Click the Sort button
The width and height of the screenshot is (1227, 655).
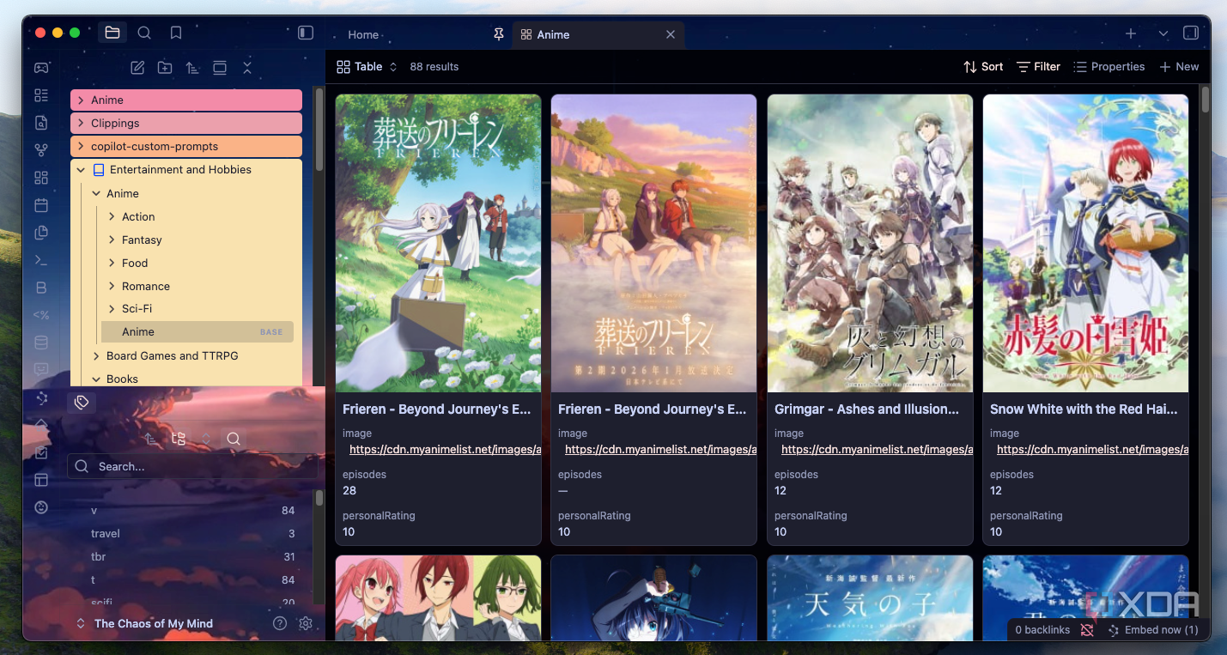click(x=983, y=67)
